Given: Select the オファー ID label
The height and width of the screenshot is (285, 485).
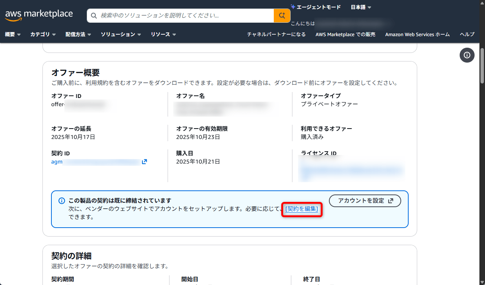Looking at the screenshot, I should pos(66,96).
